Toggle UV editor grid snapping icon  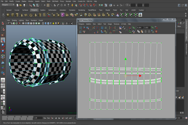tap(106, 28)
